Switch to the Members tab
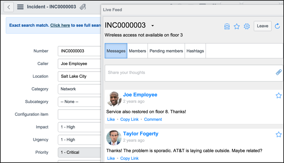 [137, 51]
